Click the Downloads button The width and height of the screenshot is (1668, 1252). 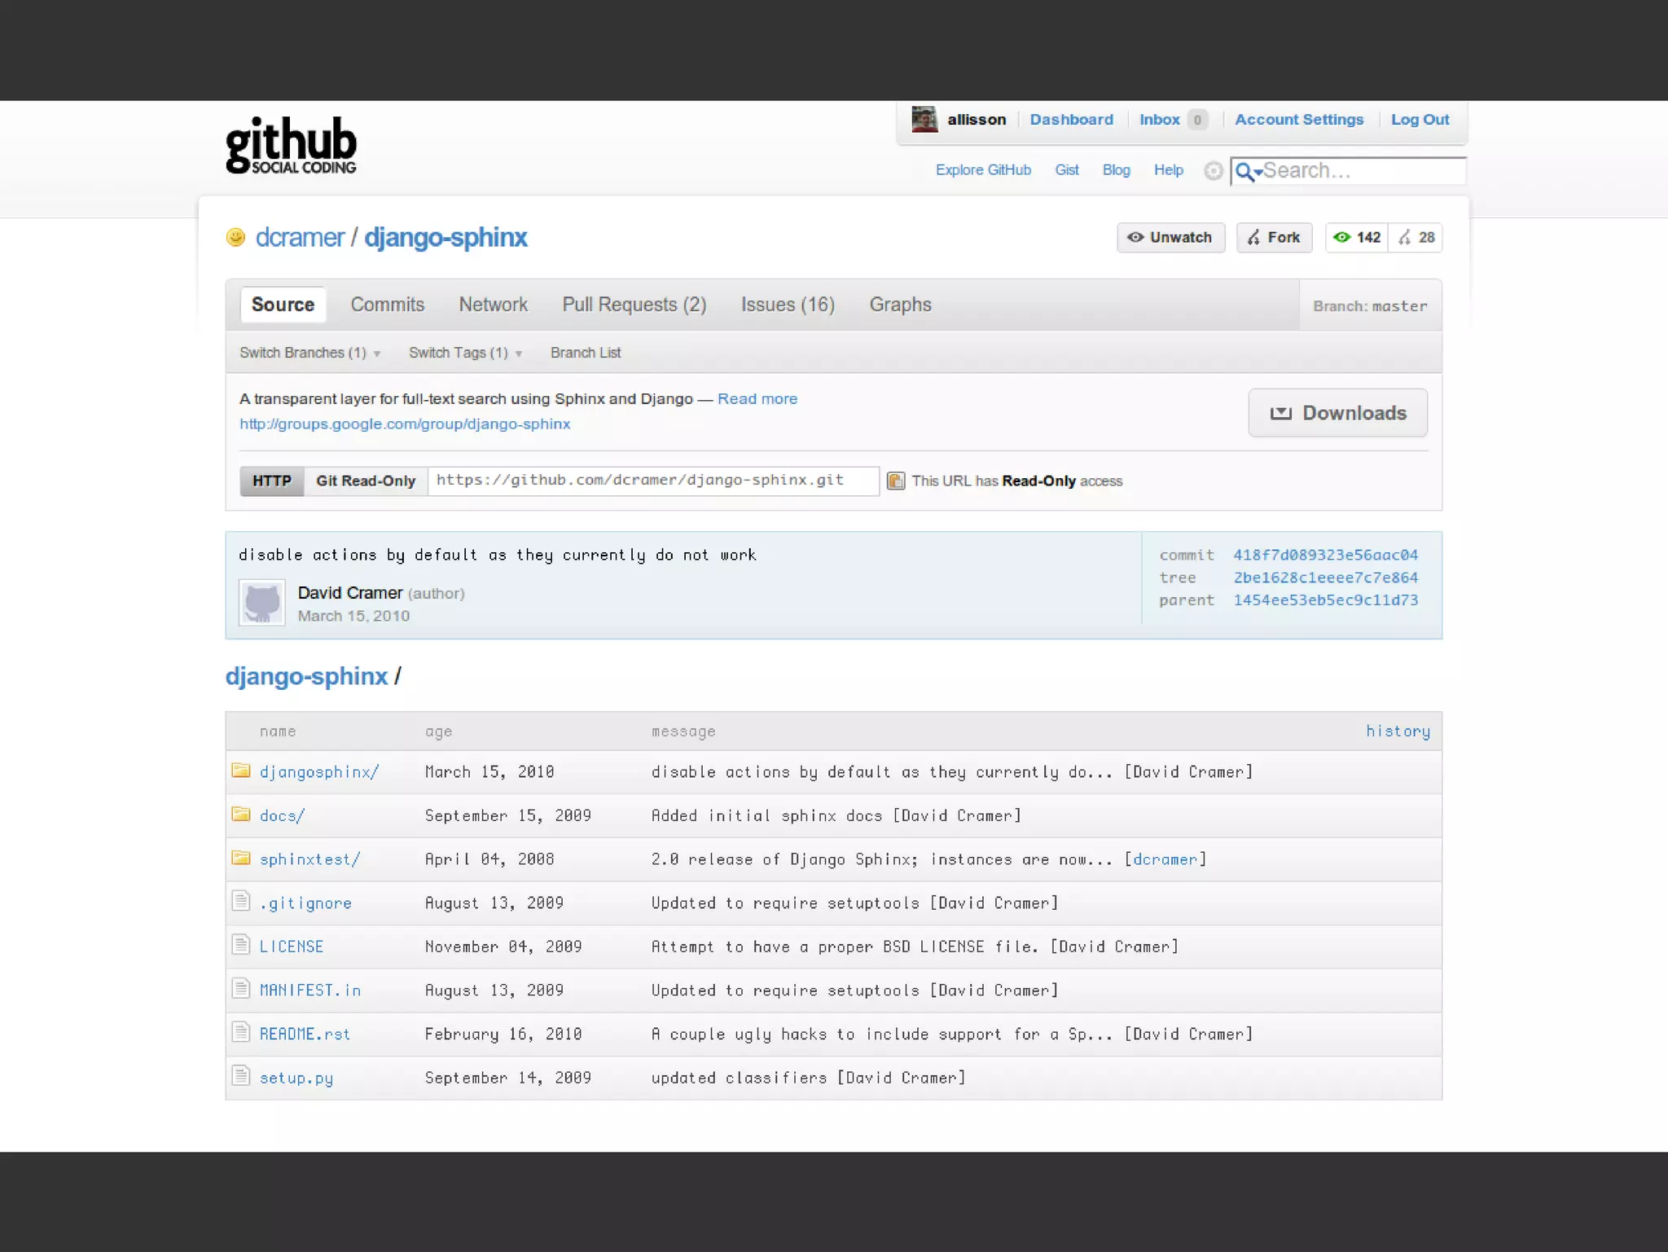(1337, 413)
